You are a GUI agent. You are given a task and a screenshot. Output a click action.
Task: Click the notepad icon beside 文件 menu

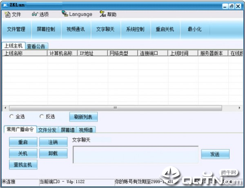7,14
